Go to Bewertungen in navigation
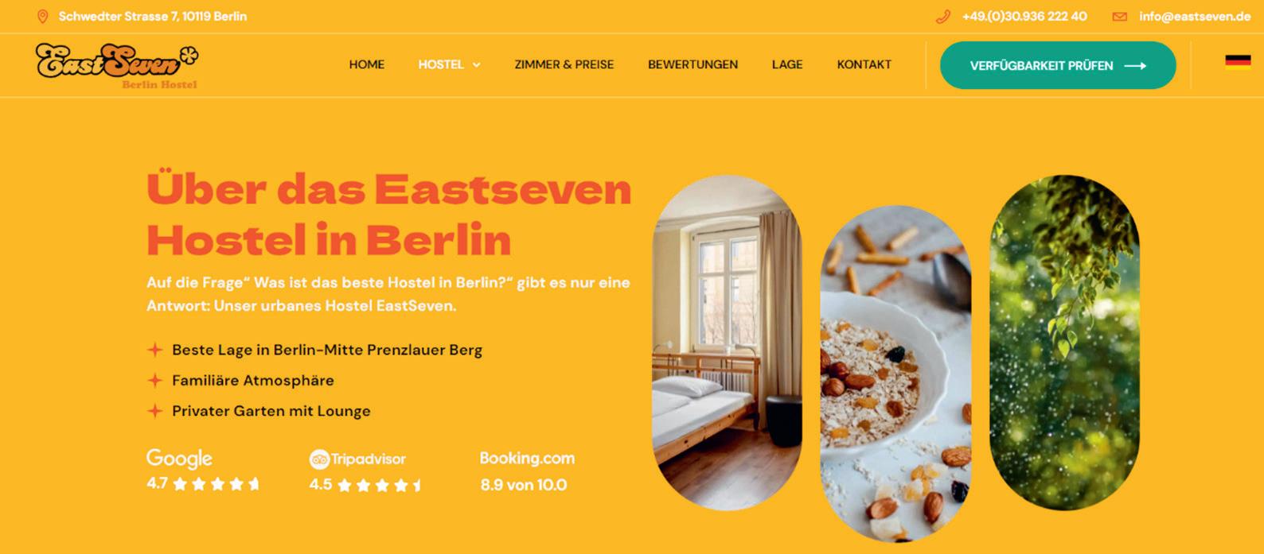The height and width of the screenshot is (554, 1264). pos(692,64)
